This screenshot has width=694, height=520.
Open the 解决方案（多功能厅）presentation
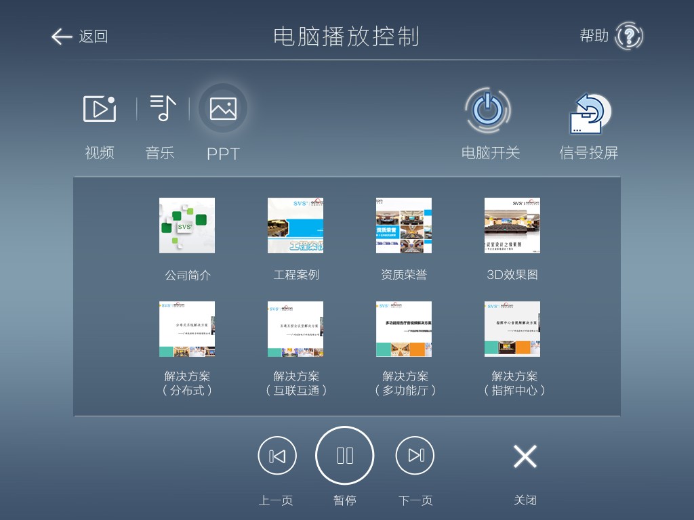[404, 329]
